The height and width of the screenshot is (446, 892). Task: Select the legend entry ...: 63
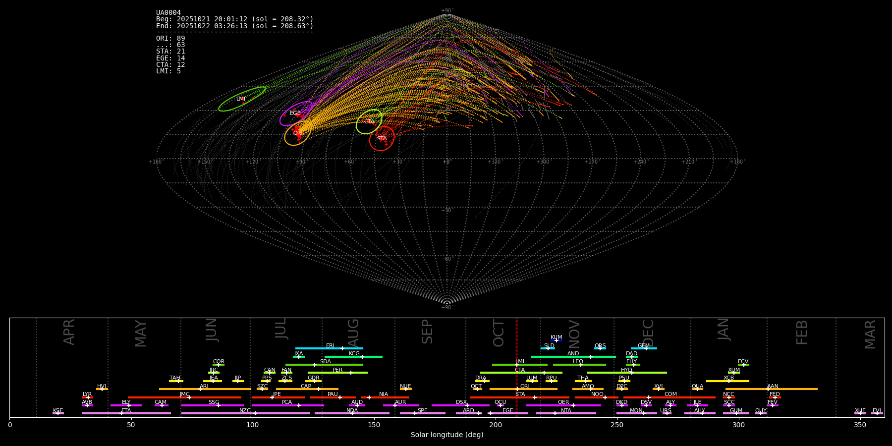coord(170,45)
